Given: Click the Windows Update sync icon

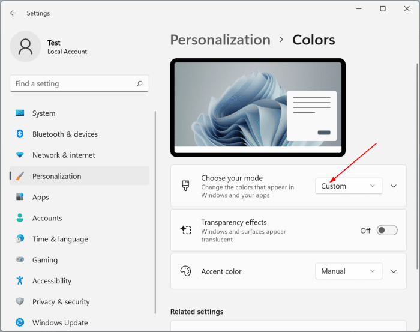Looking at the screenshot, I should pyautogui.click(x=20, y=322).
